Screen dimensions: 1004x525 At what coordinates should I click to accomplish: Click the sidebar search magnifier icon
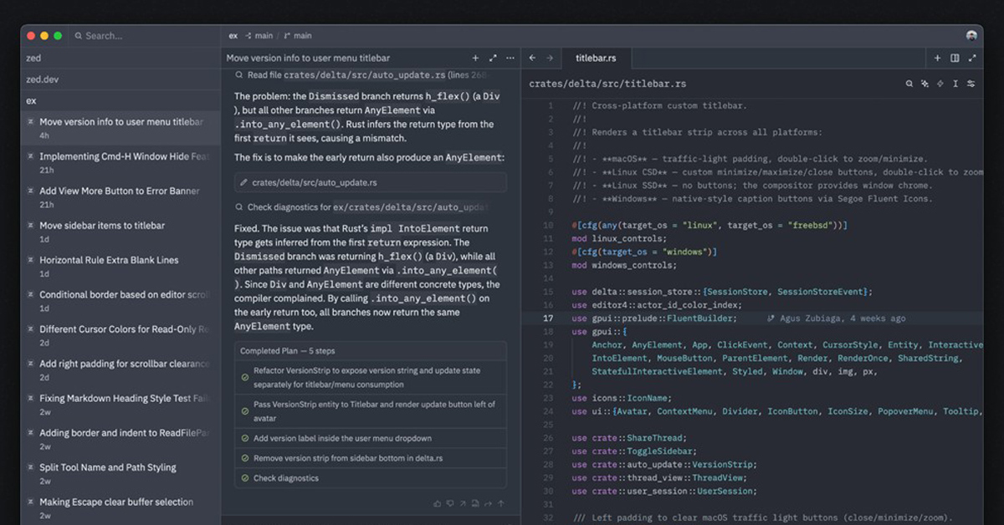click(79, 36)
